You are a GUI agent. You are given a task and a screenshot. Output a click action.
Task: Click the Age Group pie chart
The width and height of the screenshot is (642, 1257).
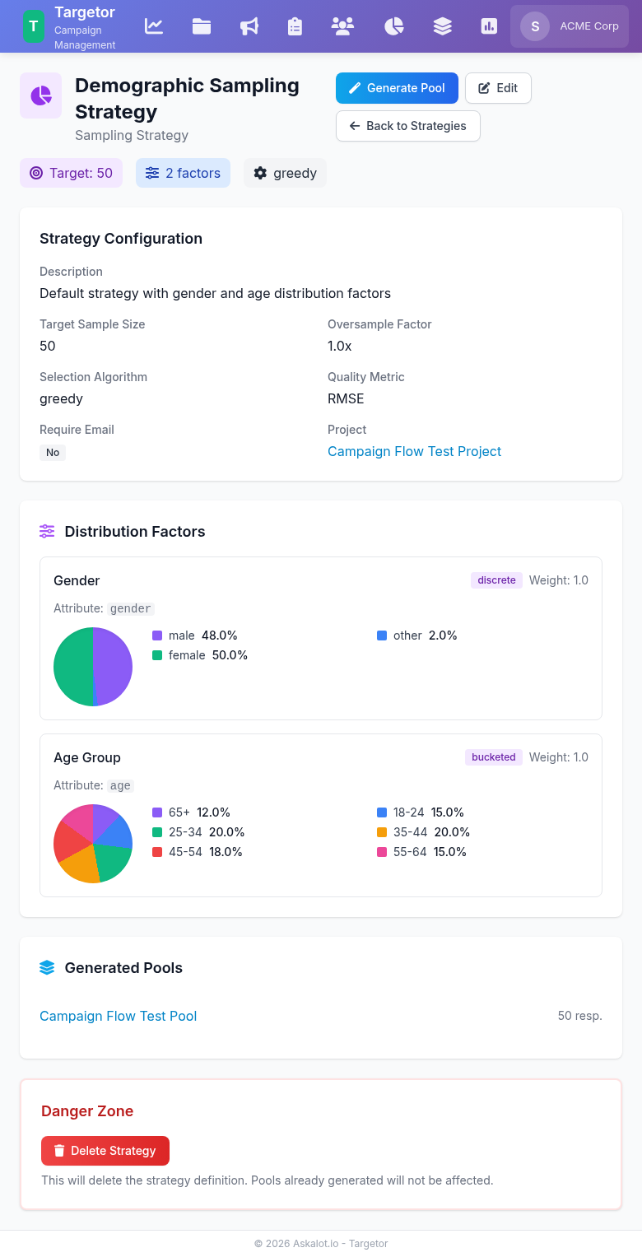click(93, 844)
